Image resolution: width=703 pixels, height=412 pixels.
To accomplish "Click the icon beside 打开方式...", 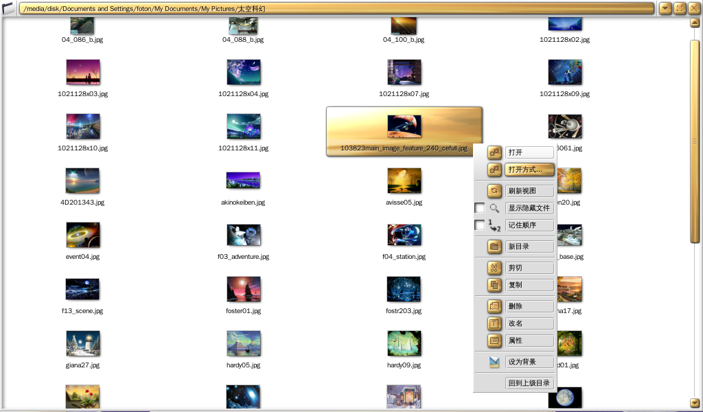I will [x=494, y=170].
